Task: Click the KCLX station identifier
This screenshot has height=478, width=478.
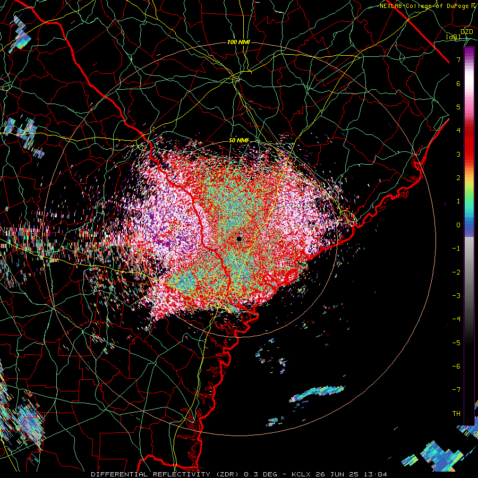Action: coord(301,474)
